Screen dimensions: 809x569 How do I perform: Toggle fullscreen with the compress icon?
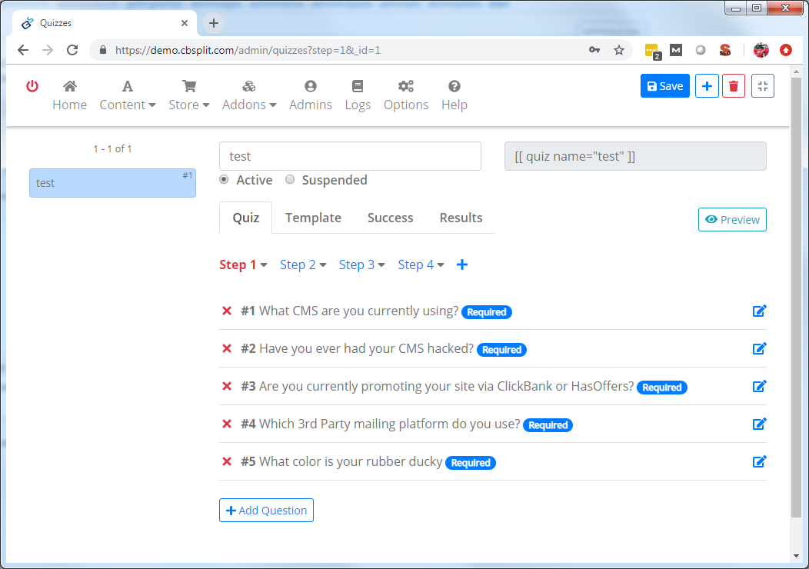coord(762,86)
